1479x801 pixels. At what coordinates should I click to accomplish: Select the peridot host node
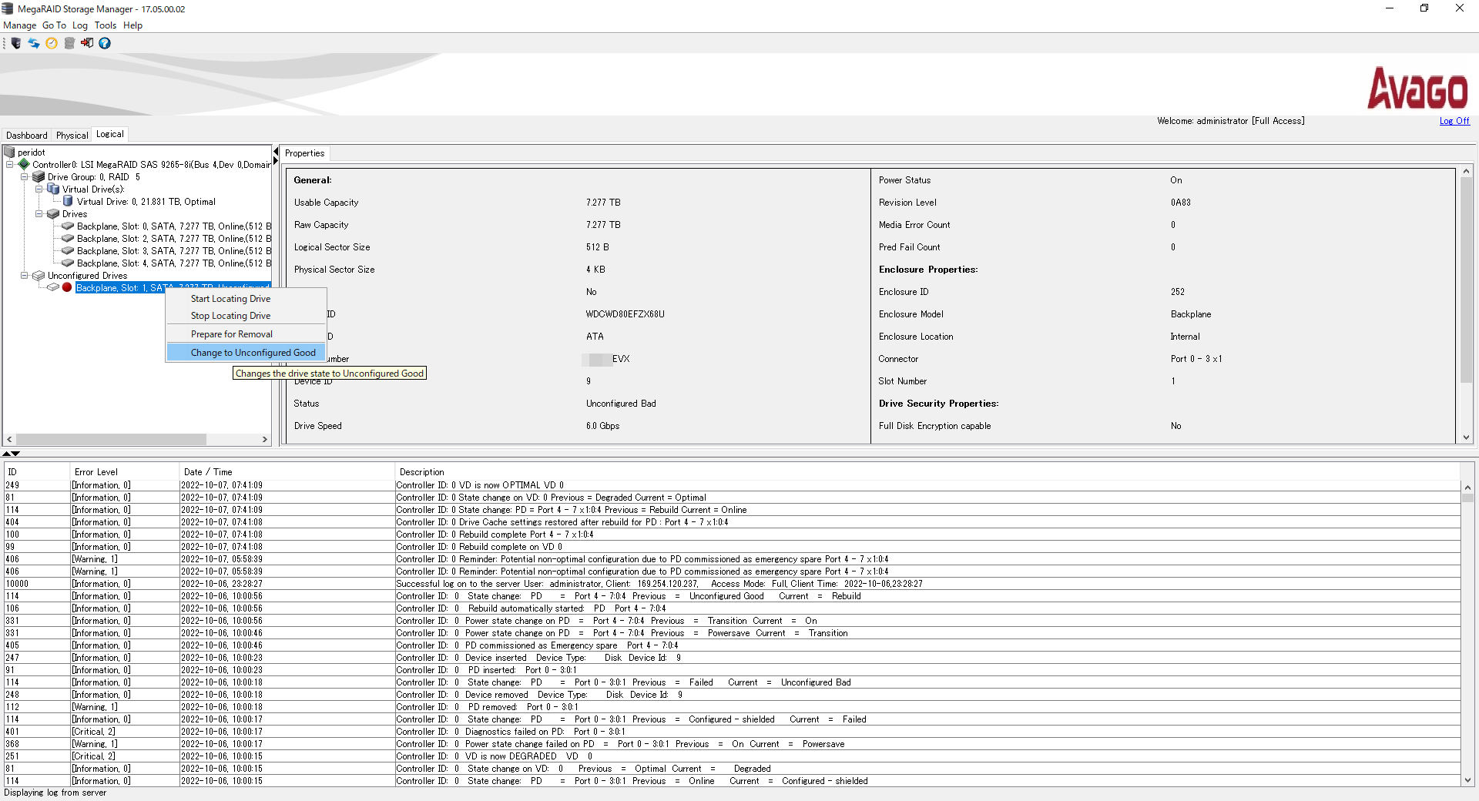point(32,152)
